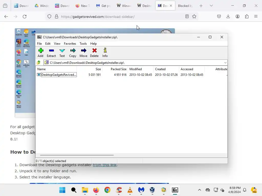Screen dimensions: 262x196
Task: Click the red Delete icon
Action: (x=94, y=53)
